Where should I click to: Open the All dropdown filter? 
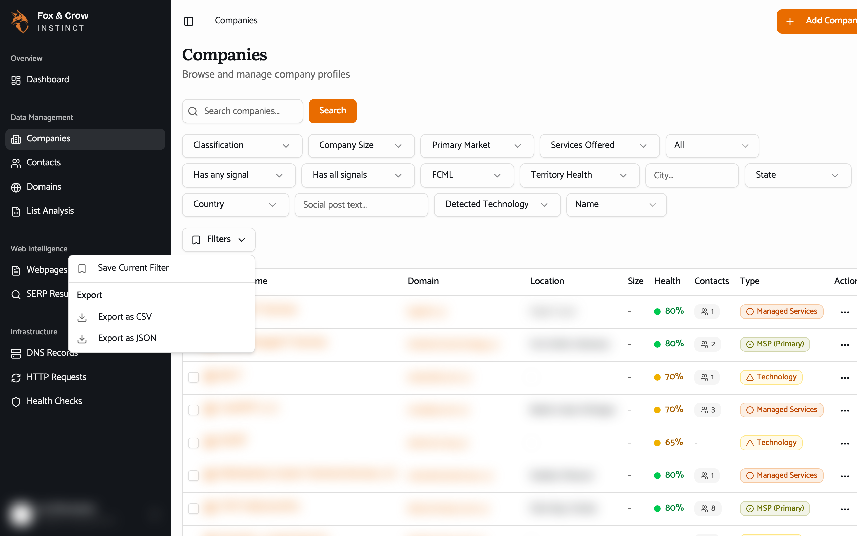712,146
